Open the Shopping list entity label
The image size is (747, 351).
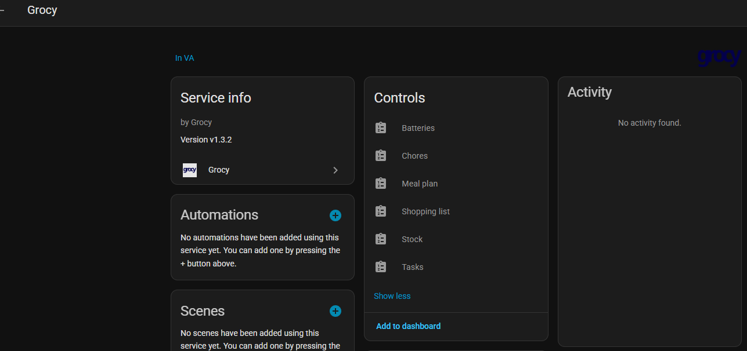[x=425, y=211]
